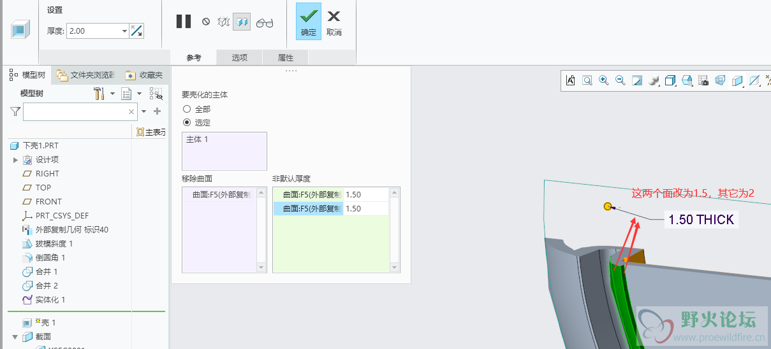Switch to the 文件夹浏览器 tab

(x=85, y=75)
